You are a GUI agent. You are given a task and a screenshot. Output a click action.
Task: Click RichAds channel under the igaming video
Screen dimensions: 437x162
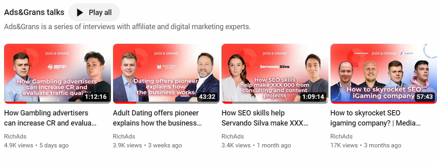coord(341,136)
